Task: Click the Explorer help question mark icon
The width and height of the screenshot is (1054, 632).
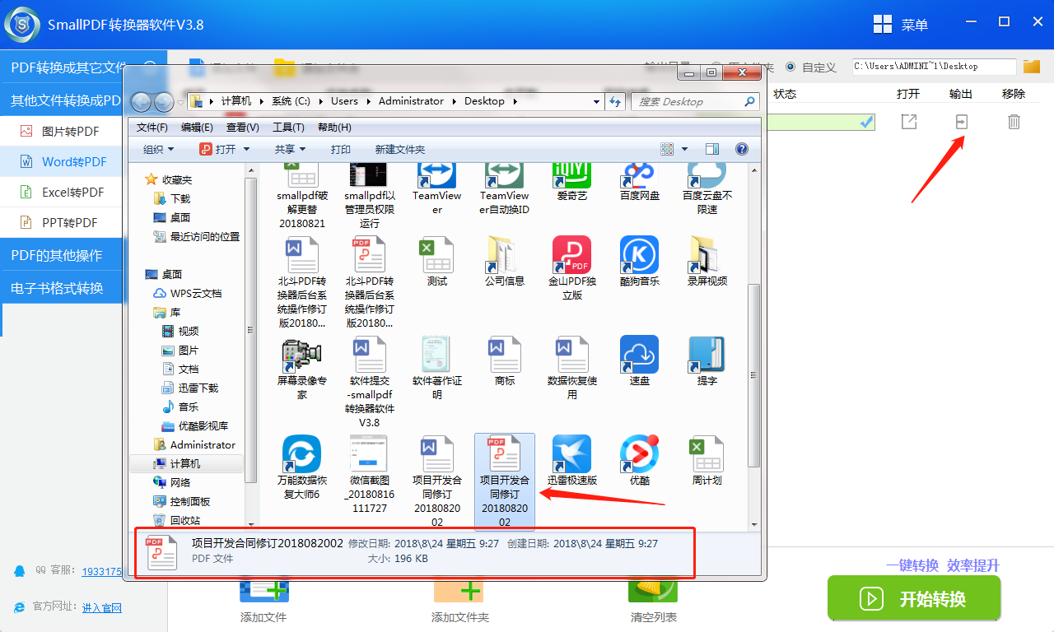Action: click(741, 149)
